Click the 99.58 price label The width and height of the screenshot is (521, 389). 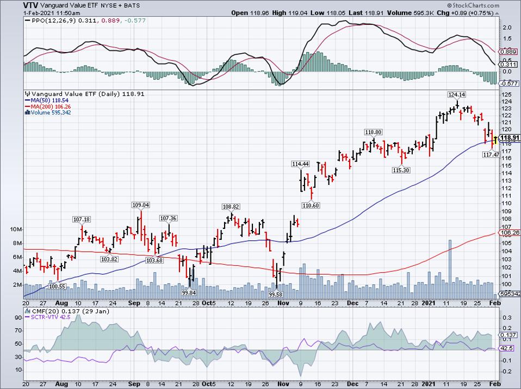pos(276,294)
